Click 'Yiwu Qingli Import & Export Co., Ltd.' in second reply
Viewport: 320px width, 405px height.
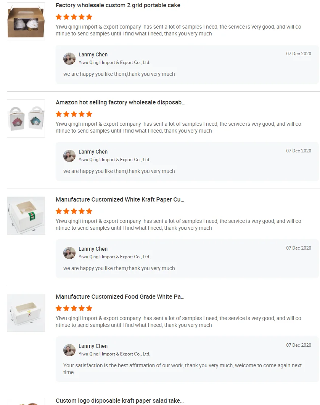tap(114, 160)
